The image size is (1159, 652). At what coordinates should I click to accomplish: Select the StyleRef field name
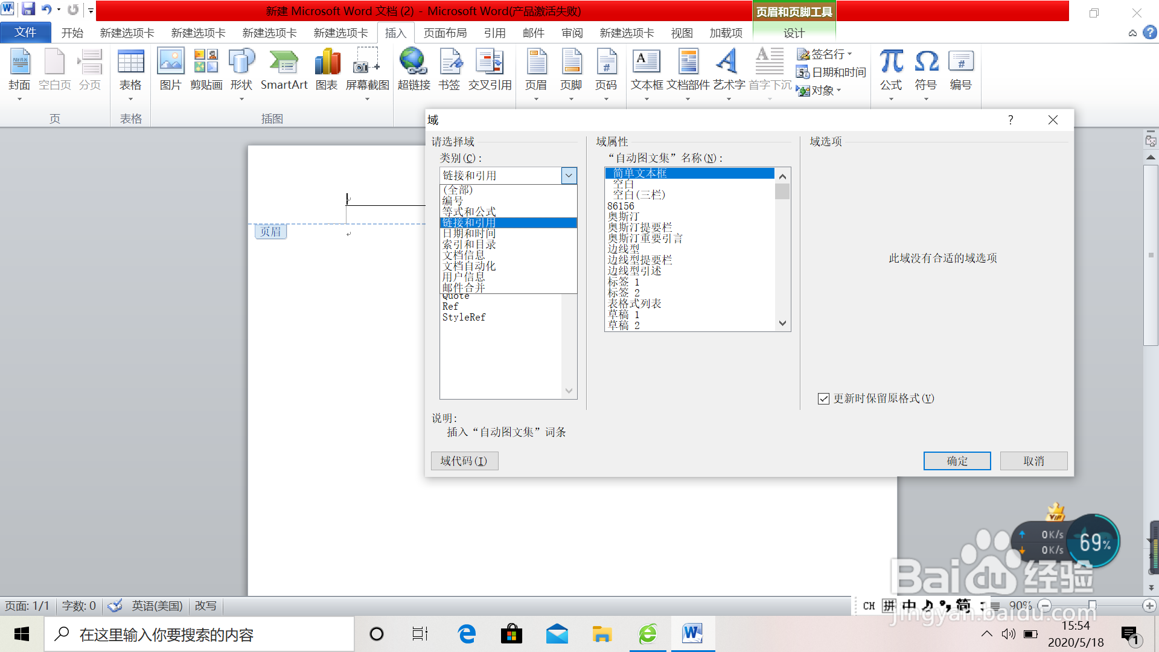point(464,317)
